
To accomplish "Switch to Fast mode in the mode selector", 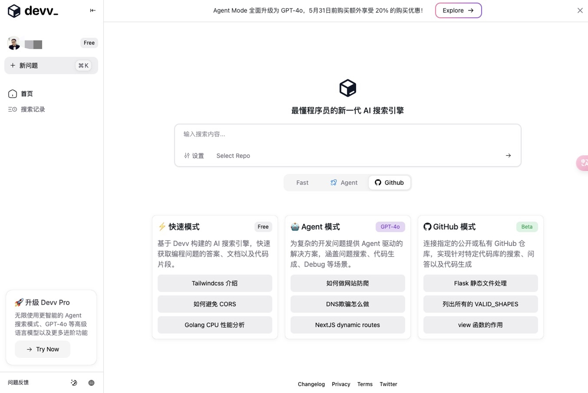I will coord(302,183).
